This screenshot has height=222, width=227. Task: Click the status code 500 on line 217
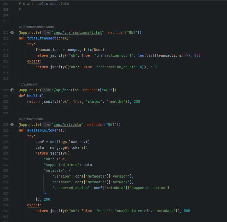point(153,67)
